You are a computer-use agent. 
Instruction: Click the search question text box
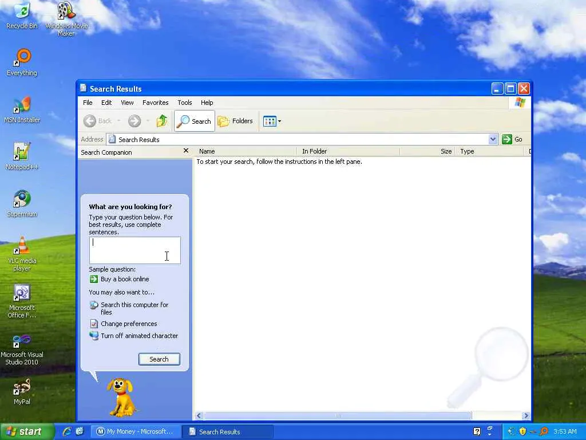click(x=134, y=250)
